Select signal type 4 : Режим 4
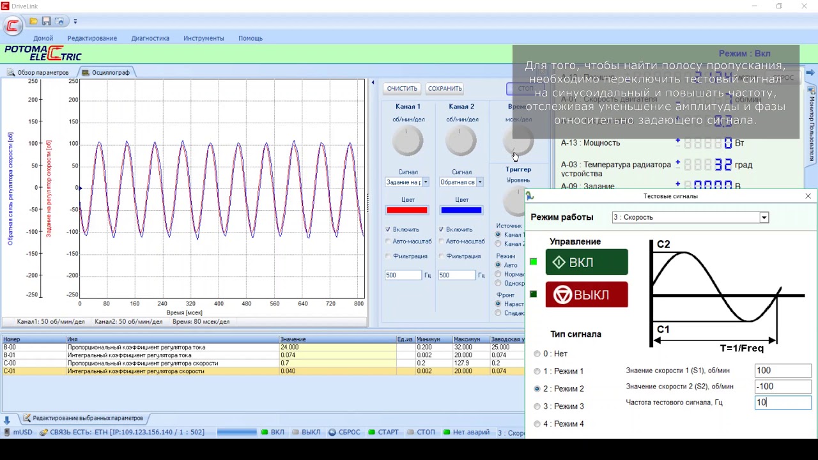The height and width of the screenshot is (460, 818). click(537, 424)
